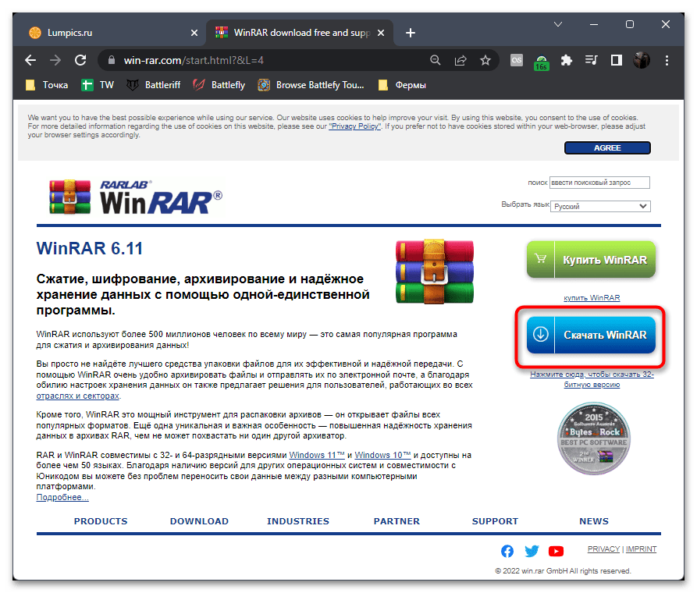Open the green 16s extension icon
This screenshot has width=697, height=593.
542,62
